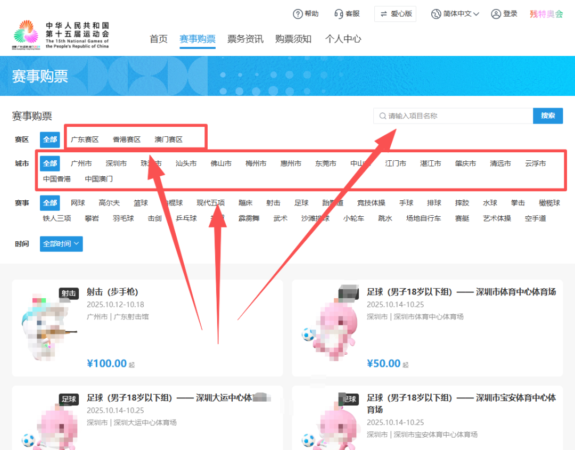The image size is (575, 450).
Task: Switch to the 票务资讯 tab
Action: pos(245,39)
